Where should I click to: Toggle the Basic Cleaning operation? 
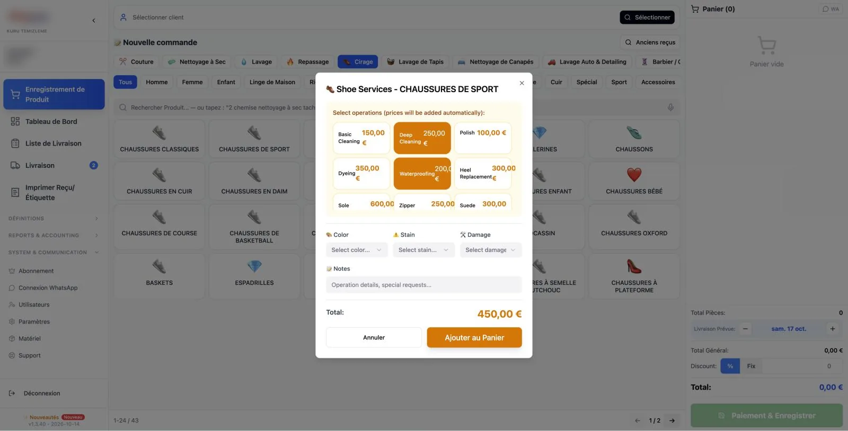[x=361, y=138]
